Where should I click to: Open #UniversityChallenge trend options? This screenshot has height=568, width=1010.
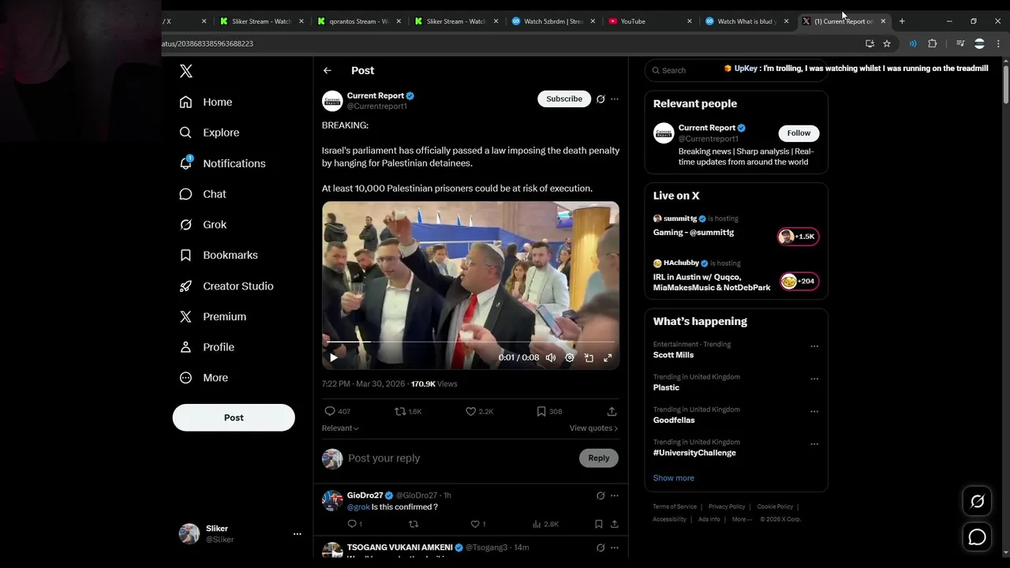pos(814,444)
